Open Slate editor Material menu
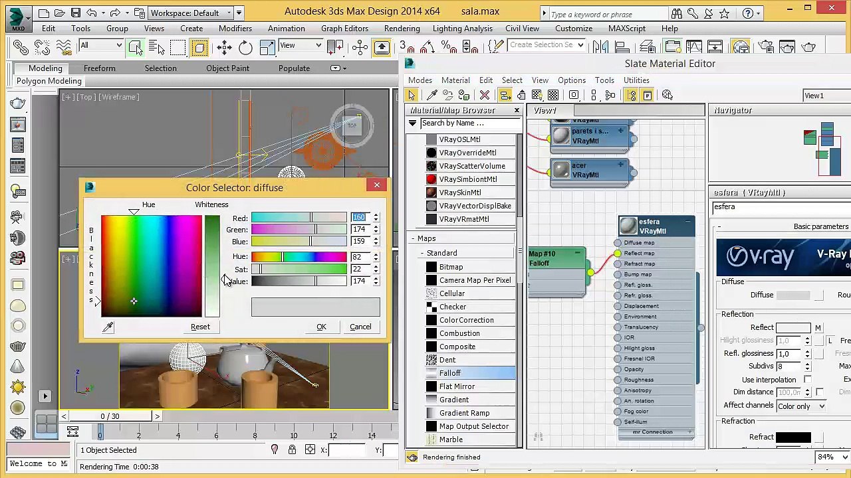This screenshot has height=478, width=851. 455,80
